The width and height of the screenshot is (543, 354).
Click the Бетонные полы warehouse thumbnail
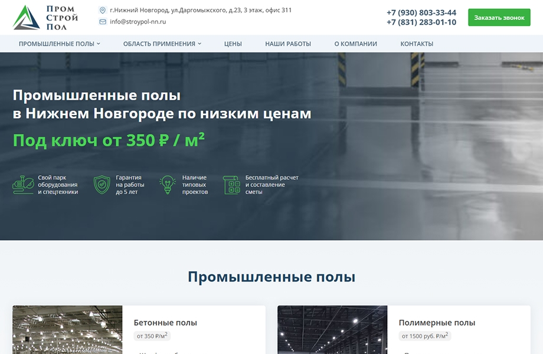coord(67,330)
